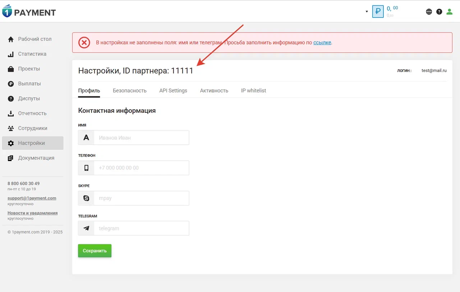The width and height of the screenshot is (460, 292).
Task: Follow the ссылке link in the alert
Action: click(322, 43)
